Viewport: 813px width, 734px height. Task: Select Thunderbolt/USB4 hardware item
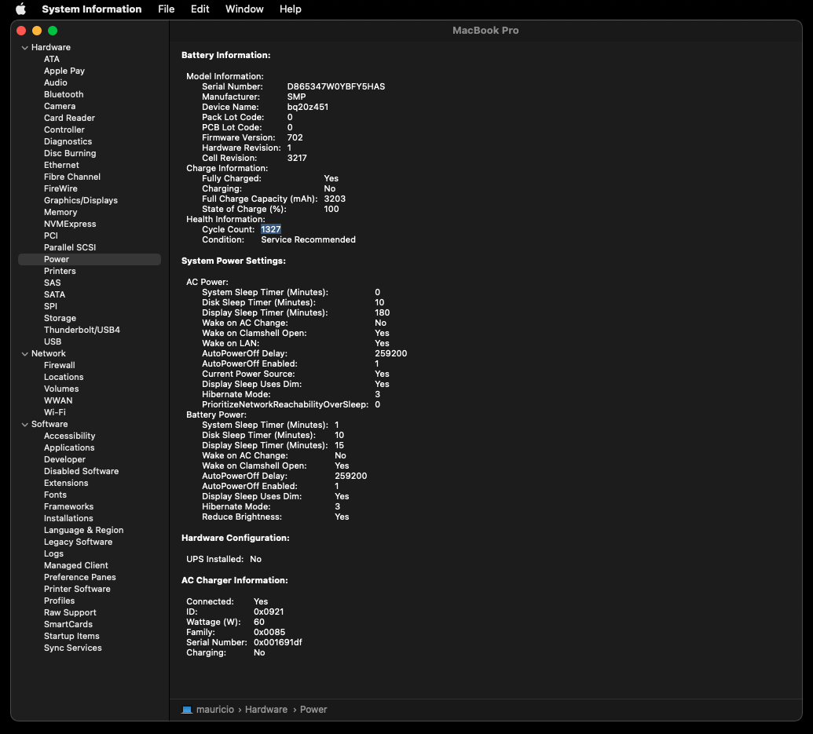click(82, 330)
